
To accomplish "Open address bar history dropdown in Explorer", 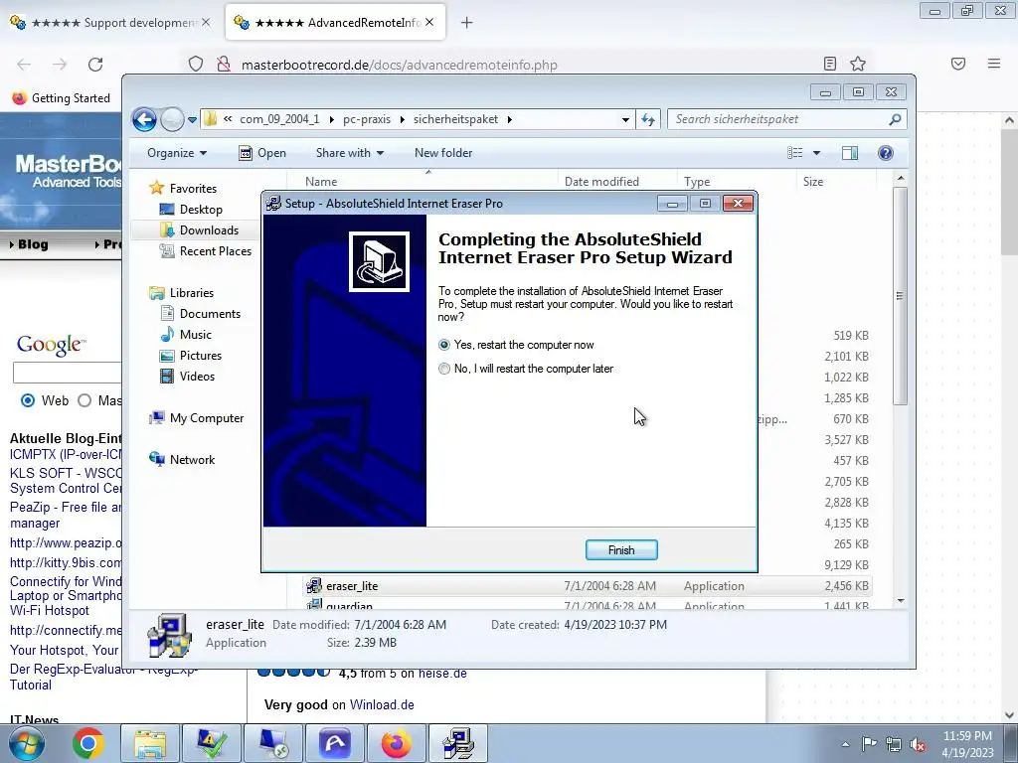I will click(625, 119).
